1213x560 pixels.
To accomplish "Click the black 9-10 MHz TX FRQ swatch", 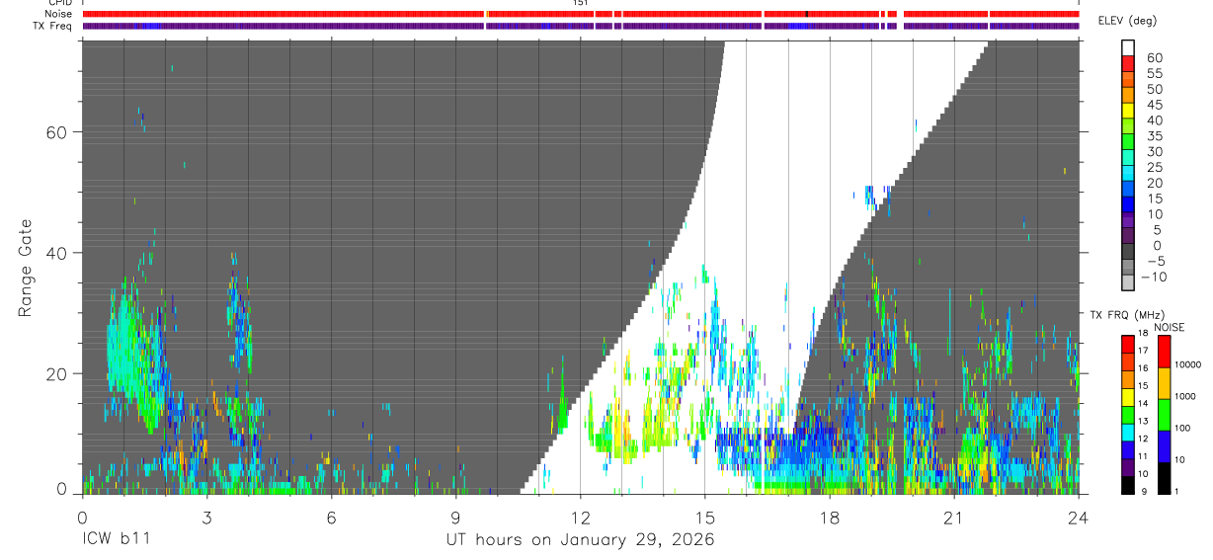I will pyautogui.click(x=1128, y=485).
